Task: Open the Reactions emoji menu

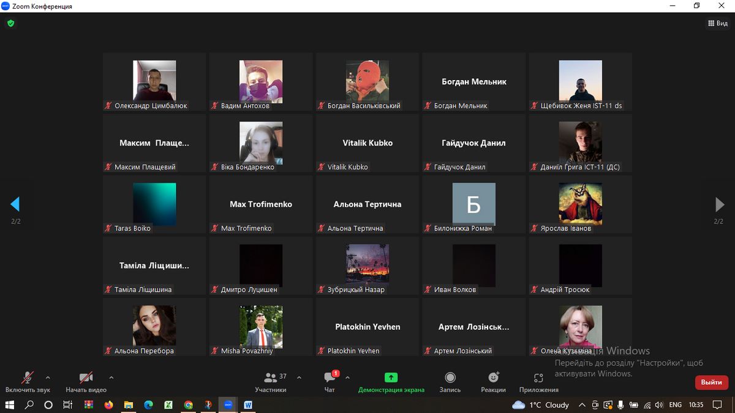Action: pyautogui.click(x=493, y=378)
